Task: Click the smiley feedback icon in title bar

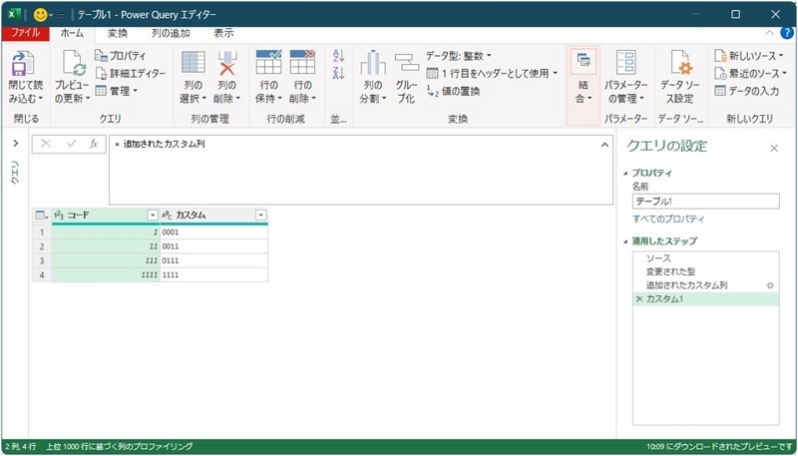Action: pyautogui.click(x=40, y=15)
